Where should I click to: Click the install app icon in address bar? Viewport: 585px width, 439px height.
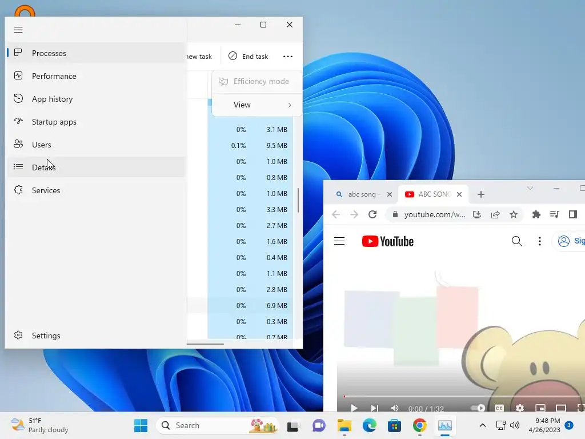(x=477, y=215)
